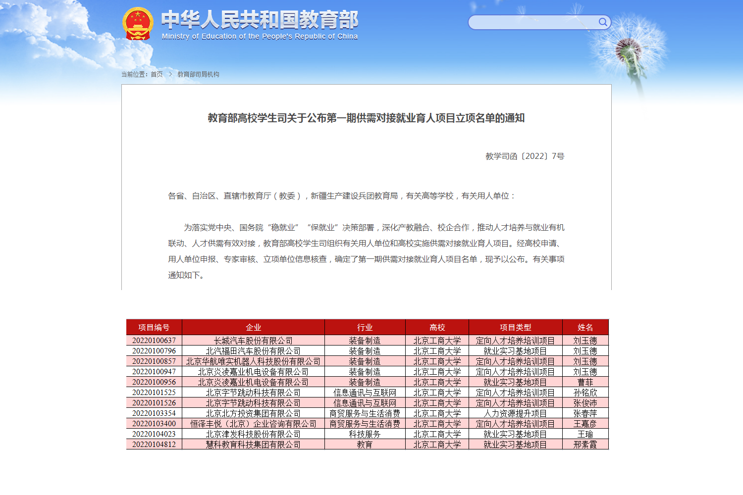743x495 pixels.
Task: Select the 姓名 column header
Action: [585, 327]
